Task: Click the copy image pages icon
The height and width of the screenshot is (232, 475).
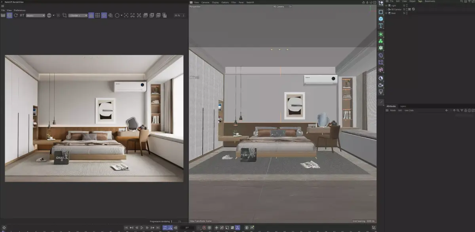Action: click(x=164, y=15)
